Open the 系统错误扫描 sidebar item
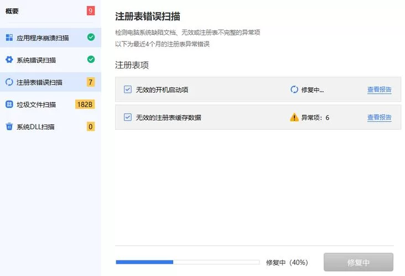Screen dimensions: 405x276 51,60
